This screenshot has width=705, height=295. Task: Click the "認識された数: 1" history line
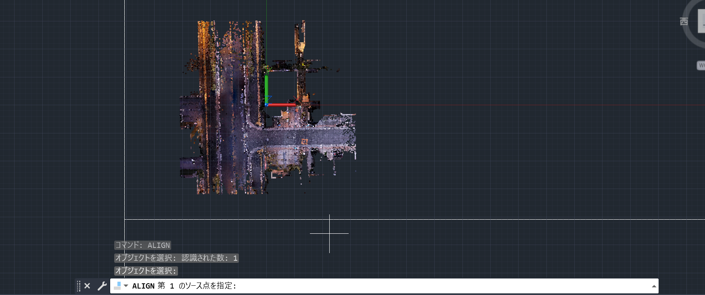[x=209, y=258]
